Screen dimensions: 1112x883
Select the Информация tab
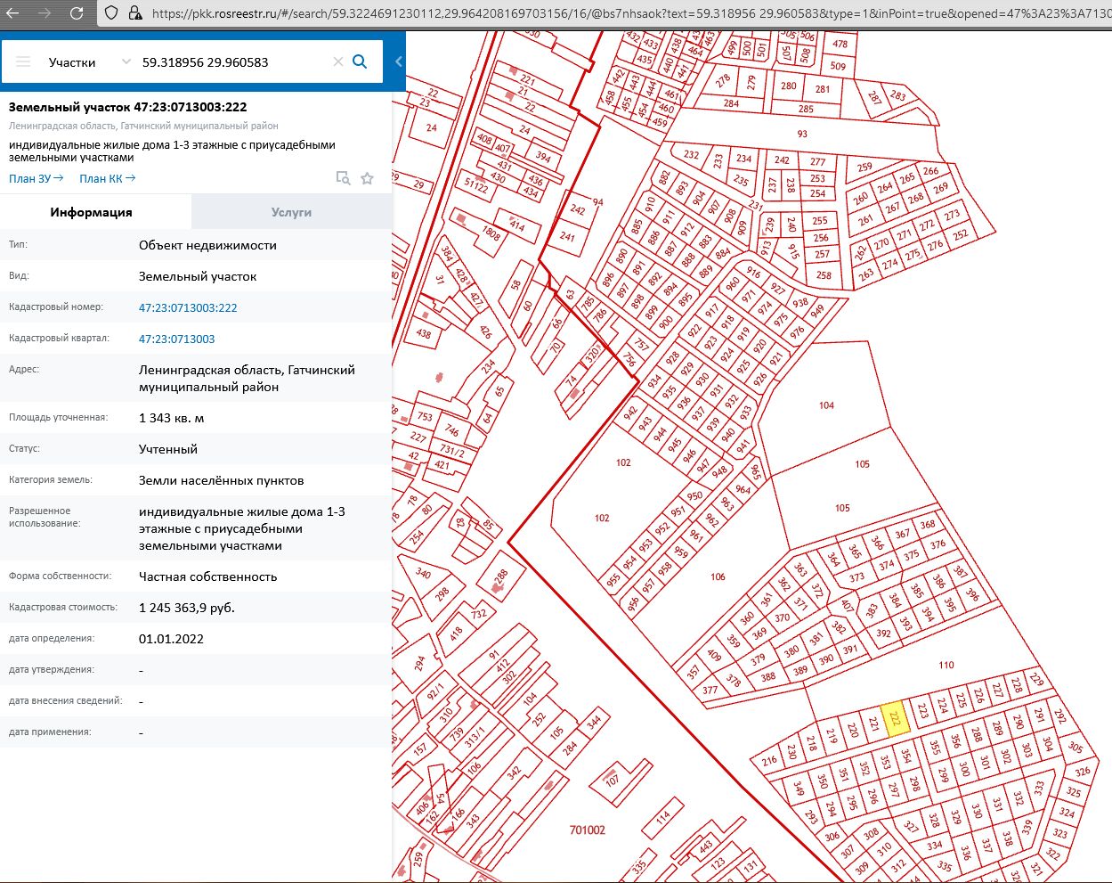(91, 212)
